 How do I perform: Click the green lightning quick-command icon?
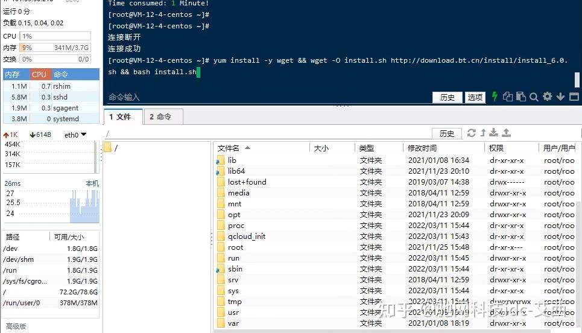pos(495,97)
